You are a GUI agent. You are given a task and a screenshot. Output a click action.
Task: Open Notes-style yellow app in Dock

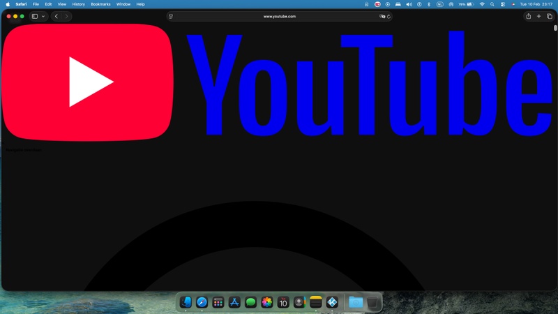316,302
